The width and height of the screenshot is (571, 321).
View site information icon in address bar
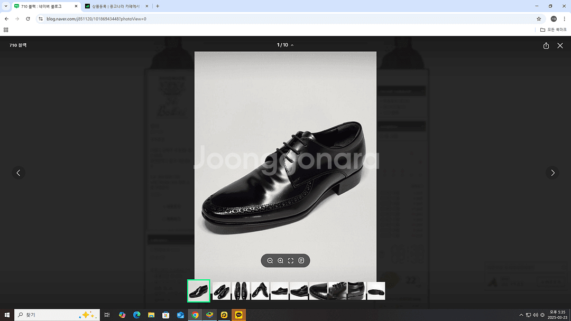(41, 19)
